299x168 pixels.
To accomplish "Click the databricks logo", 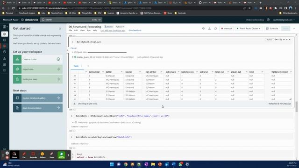I will pos(29,20).
